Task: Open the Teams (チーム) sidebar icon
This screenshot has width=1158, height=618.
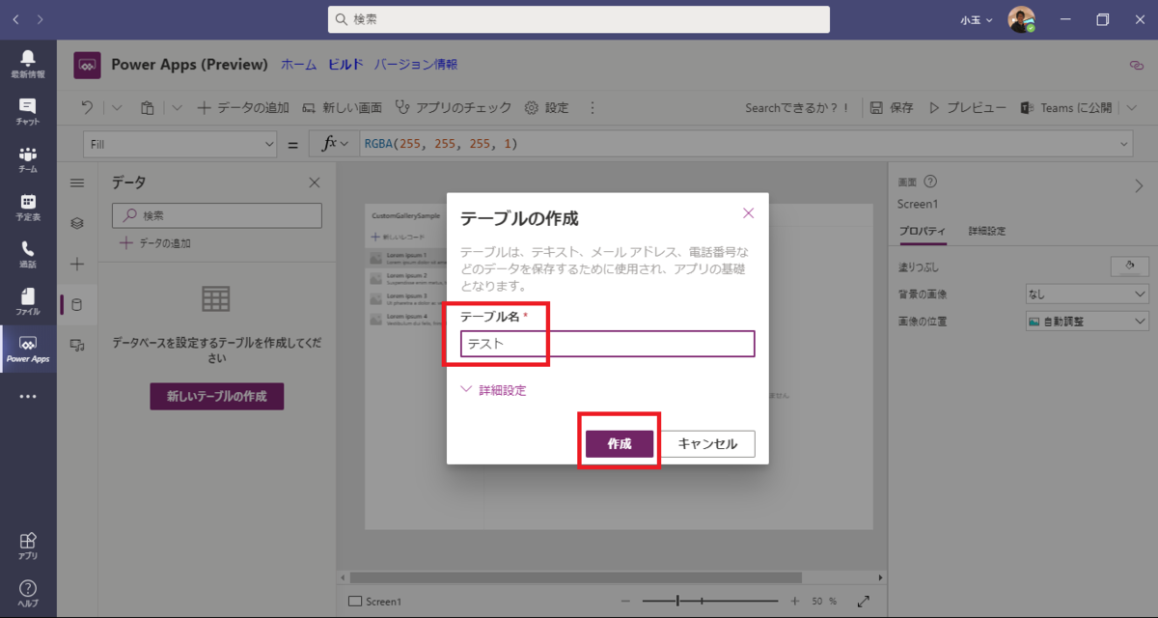Action: 28,158
